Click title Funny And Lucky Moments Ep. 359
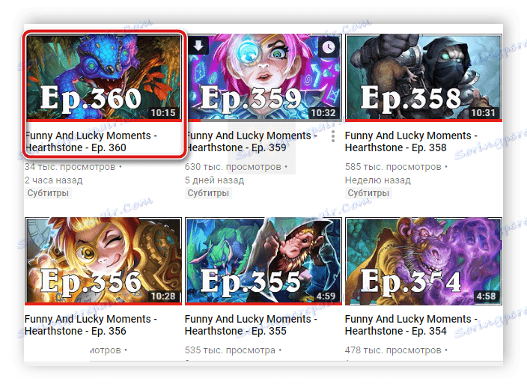527x390 pixels. pos(252,141)
